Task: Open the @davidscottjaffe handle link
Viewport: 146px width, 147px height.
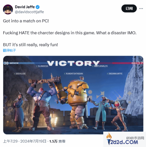Action: pyautogui.click(x=29, y=12)
